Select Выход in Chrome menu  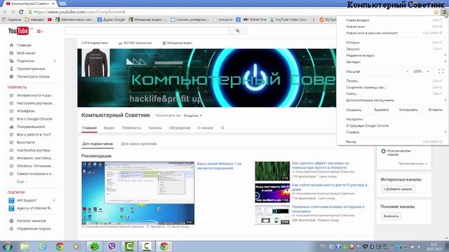pos(391,141)
